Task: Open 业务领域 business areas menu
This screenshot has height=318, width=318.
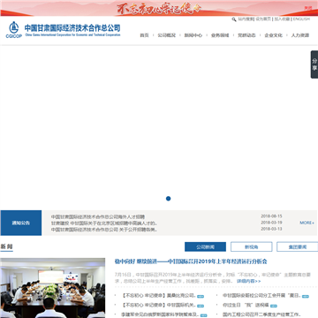Action: click(x=220, y=35)
